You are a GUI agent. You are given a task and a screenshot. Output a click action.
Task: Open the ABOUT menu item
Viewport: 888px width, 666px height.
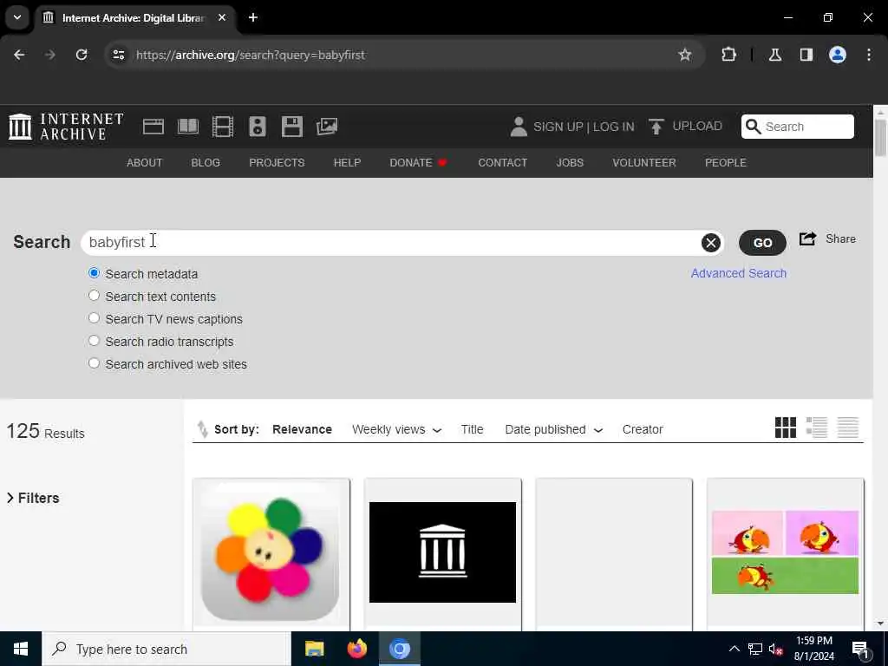point(145,162)
